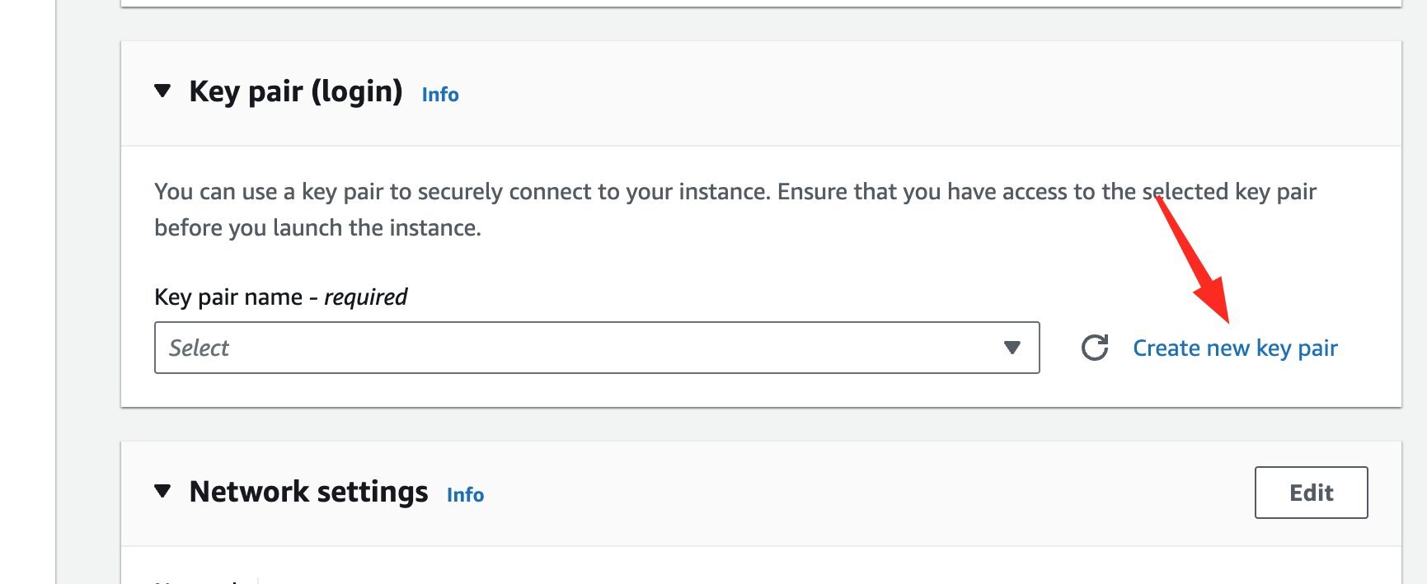
Task: Open Info link beside Key pair (login)
Action: pyautogui.click(x=440, y=95)
